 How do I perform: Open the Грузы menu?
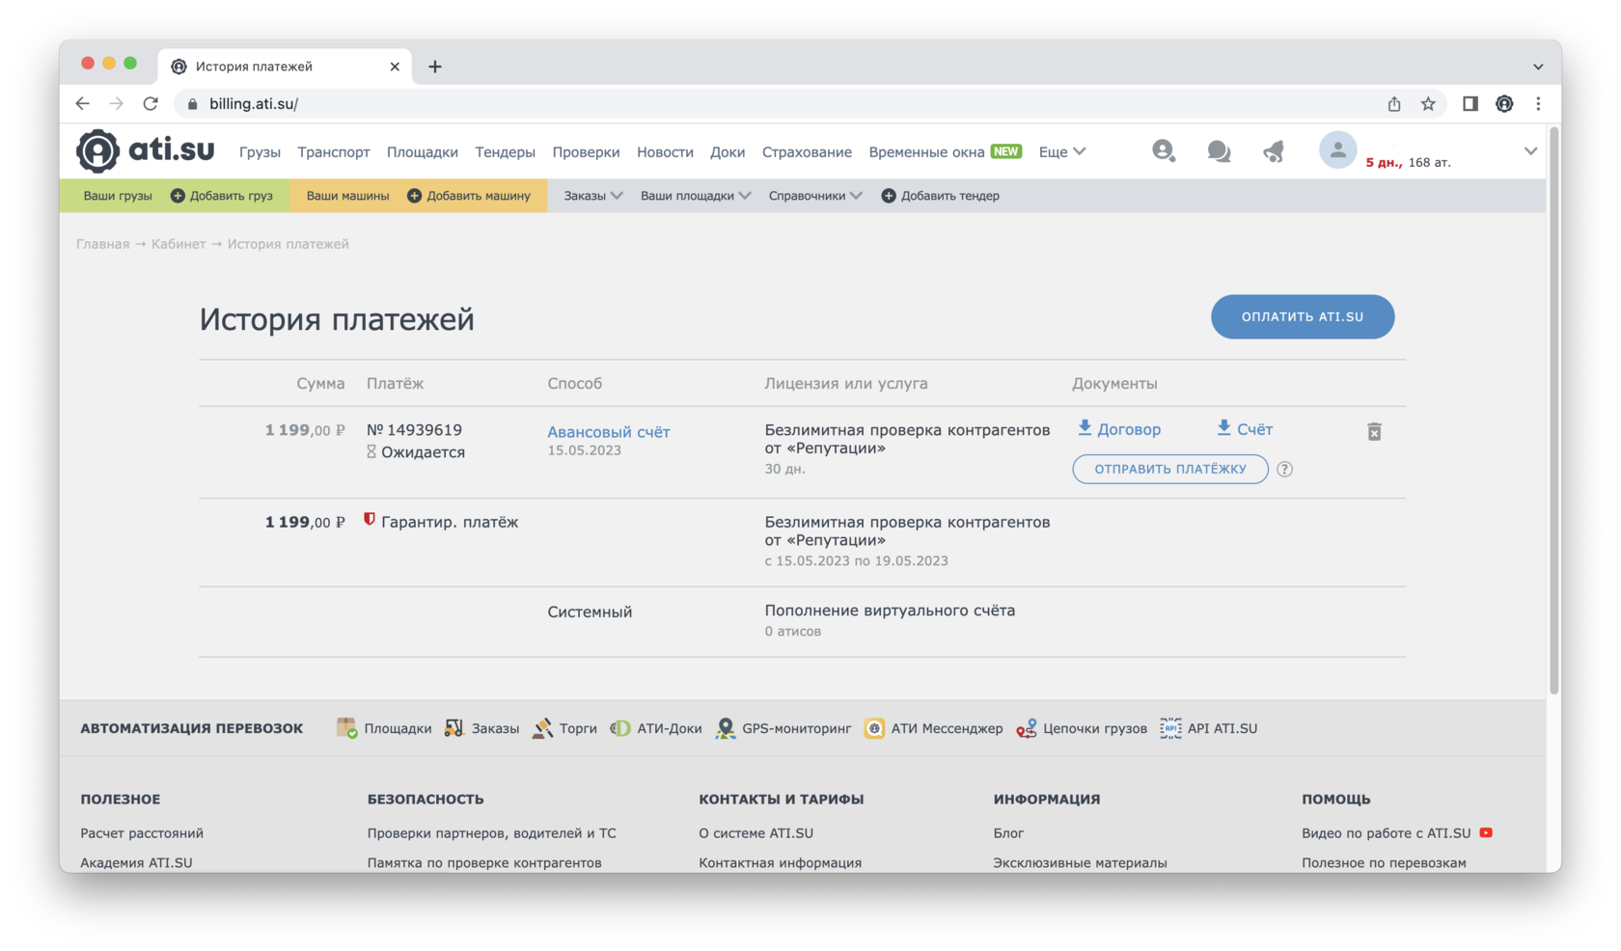click(x=260, y=151)
